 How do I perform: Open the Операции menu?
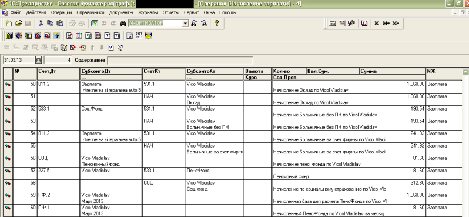61,12
